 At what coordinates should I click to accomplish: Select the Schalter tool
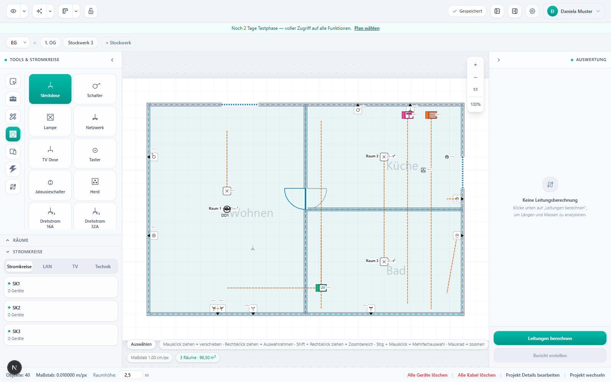point(95,89)
